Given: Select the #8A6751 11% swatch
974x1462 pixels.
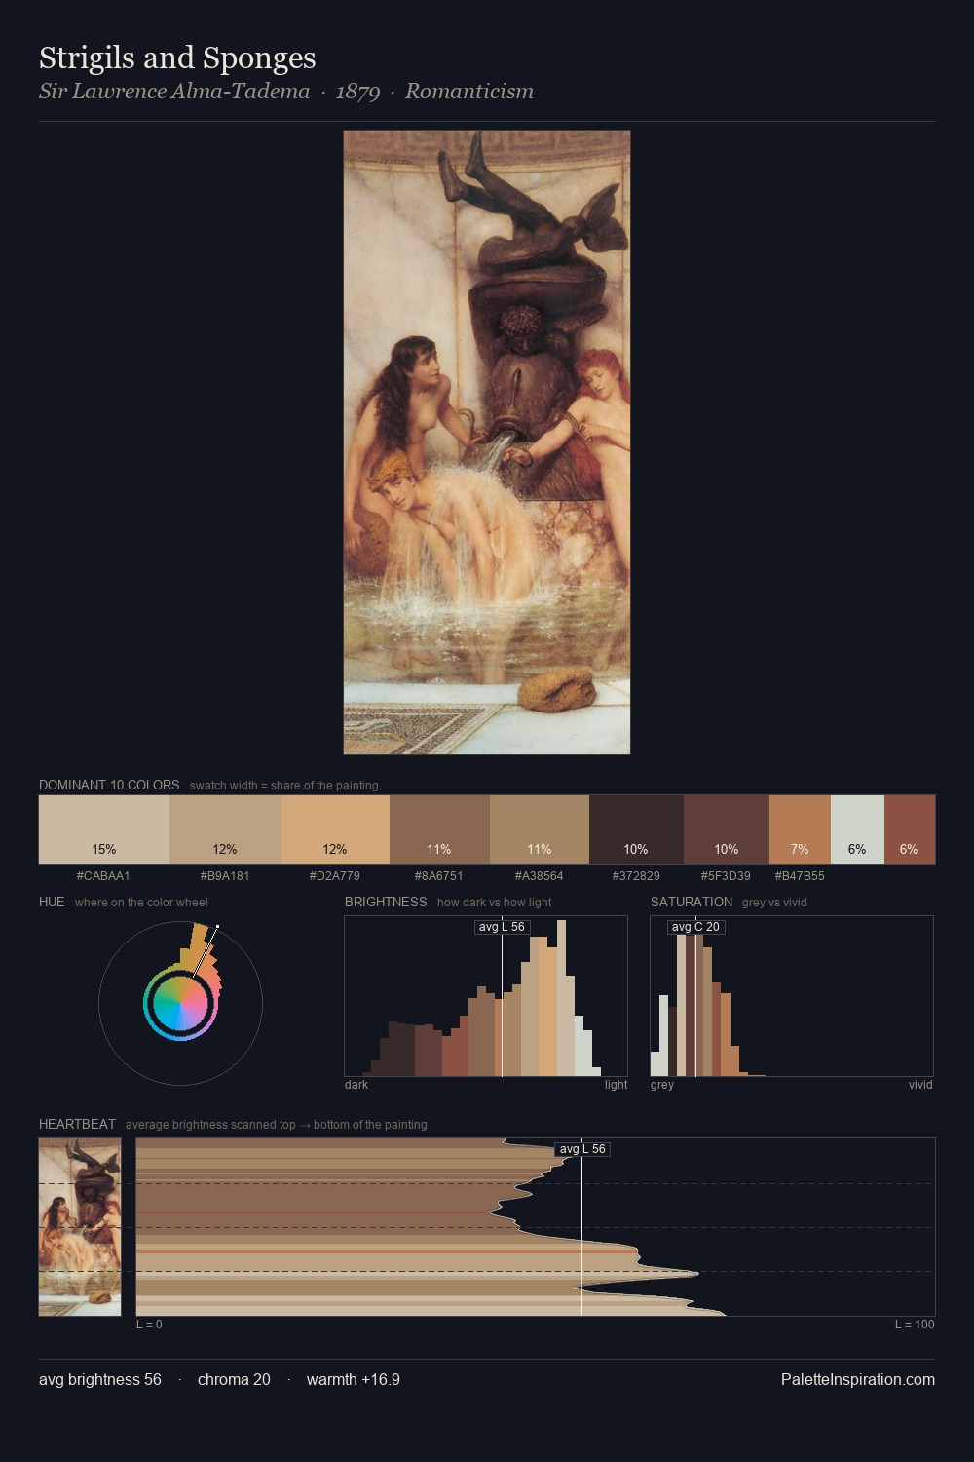Looking at the screenshot, I should (x=439, y=829).
